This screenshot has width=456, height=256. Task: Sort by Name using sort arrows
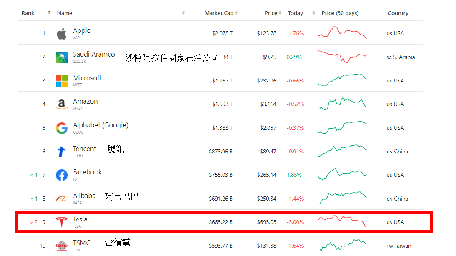click(x=183, y=12)
